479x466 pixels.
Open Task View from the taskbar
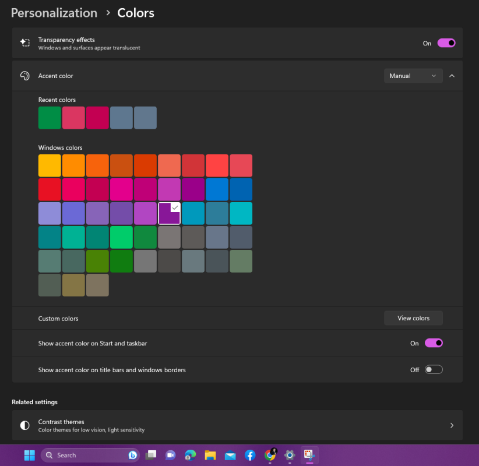pyautogui.click(x=151, y=455)
